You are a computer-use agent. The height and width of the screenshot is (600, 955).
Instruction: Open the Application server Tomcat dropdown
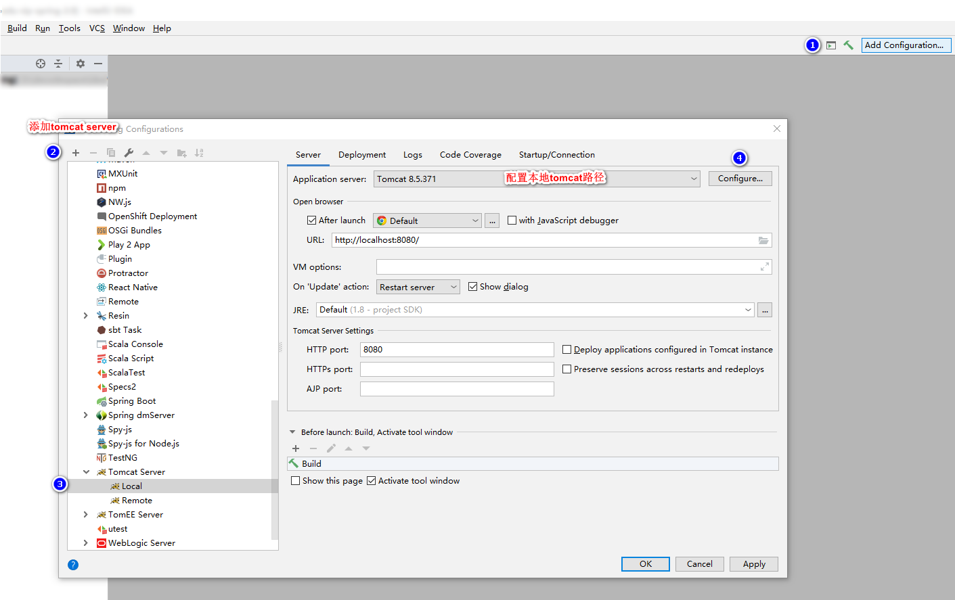[x=537, y=179]
